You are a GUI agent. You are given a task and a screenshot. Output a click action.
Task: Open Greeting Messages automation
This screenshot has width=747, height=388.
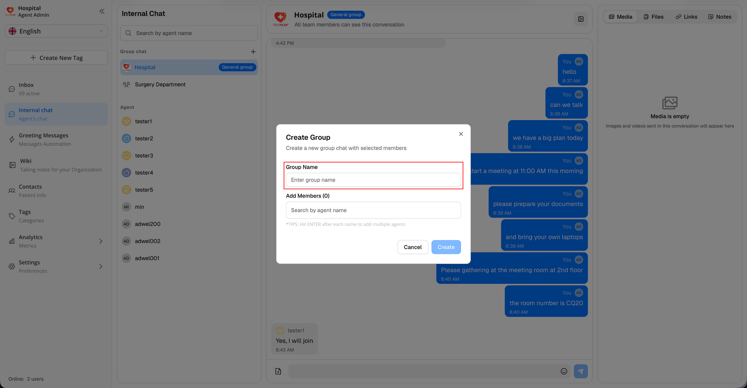pyautogui.click(x=44, y=139)
